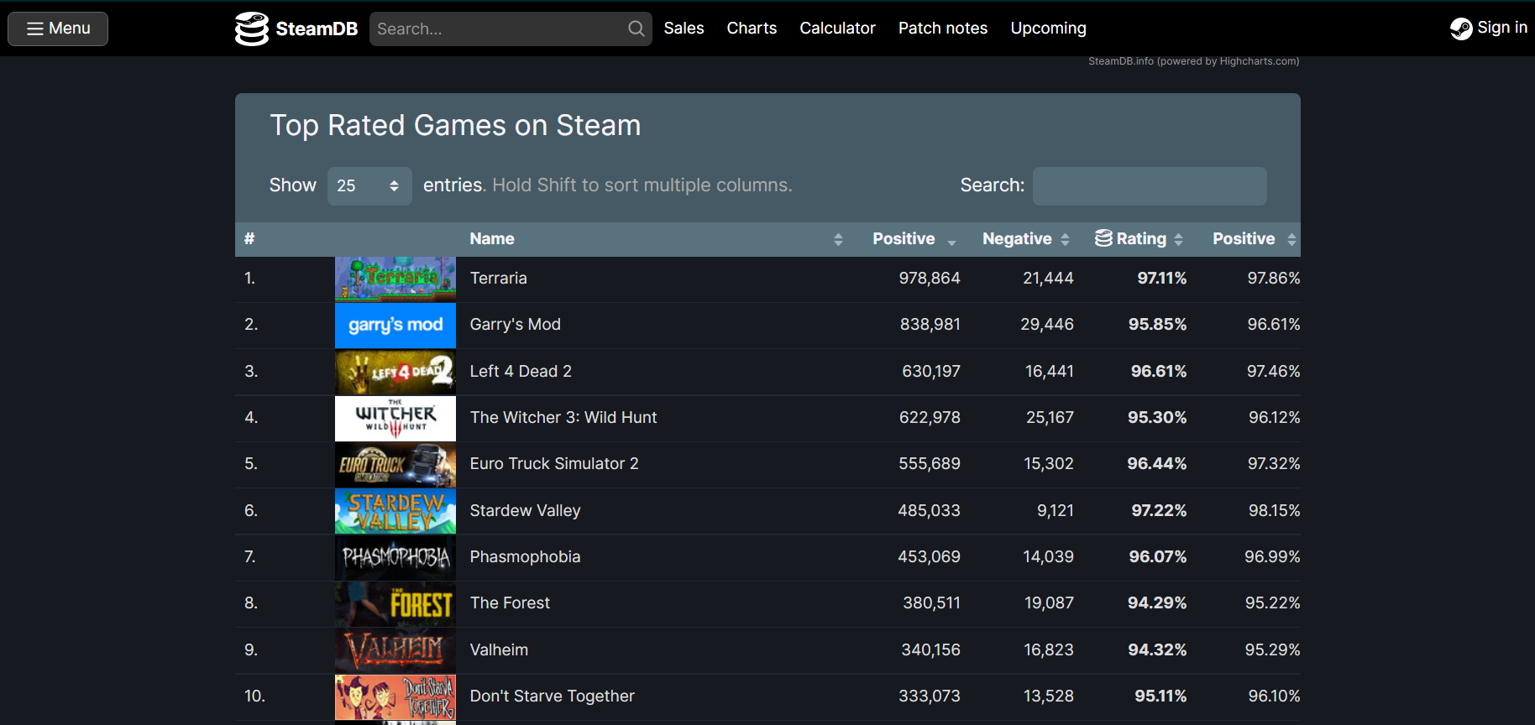Open the Calculator page

[837, 28]
